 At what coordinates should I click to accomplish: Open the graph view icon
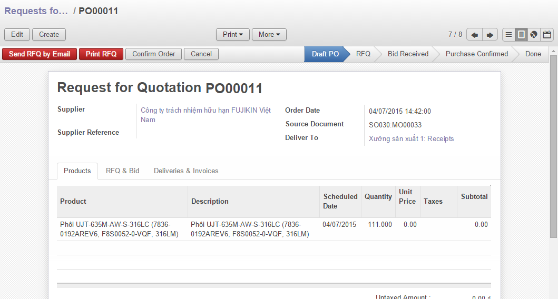[x=534, y=35]
